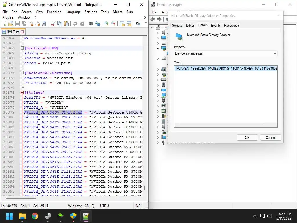Click the Copy toolbar icon
The width and height of the screenshot is (297, 223).
click(x=60, y=24)
